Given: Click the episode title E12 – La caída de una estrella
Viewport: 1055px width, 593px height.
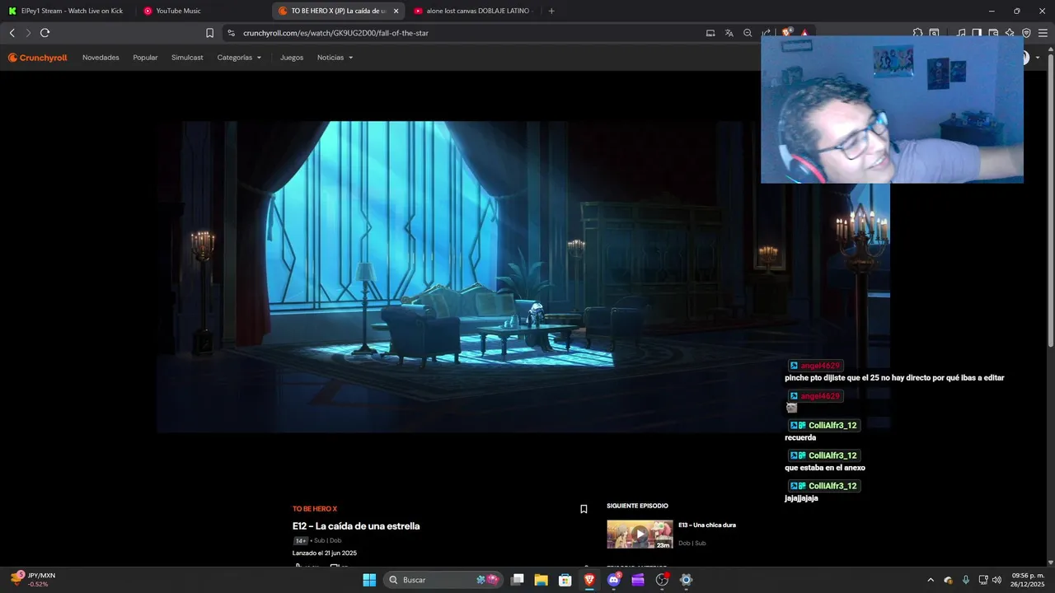Looking at the screenshot, I should point(356,526).
